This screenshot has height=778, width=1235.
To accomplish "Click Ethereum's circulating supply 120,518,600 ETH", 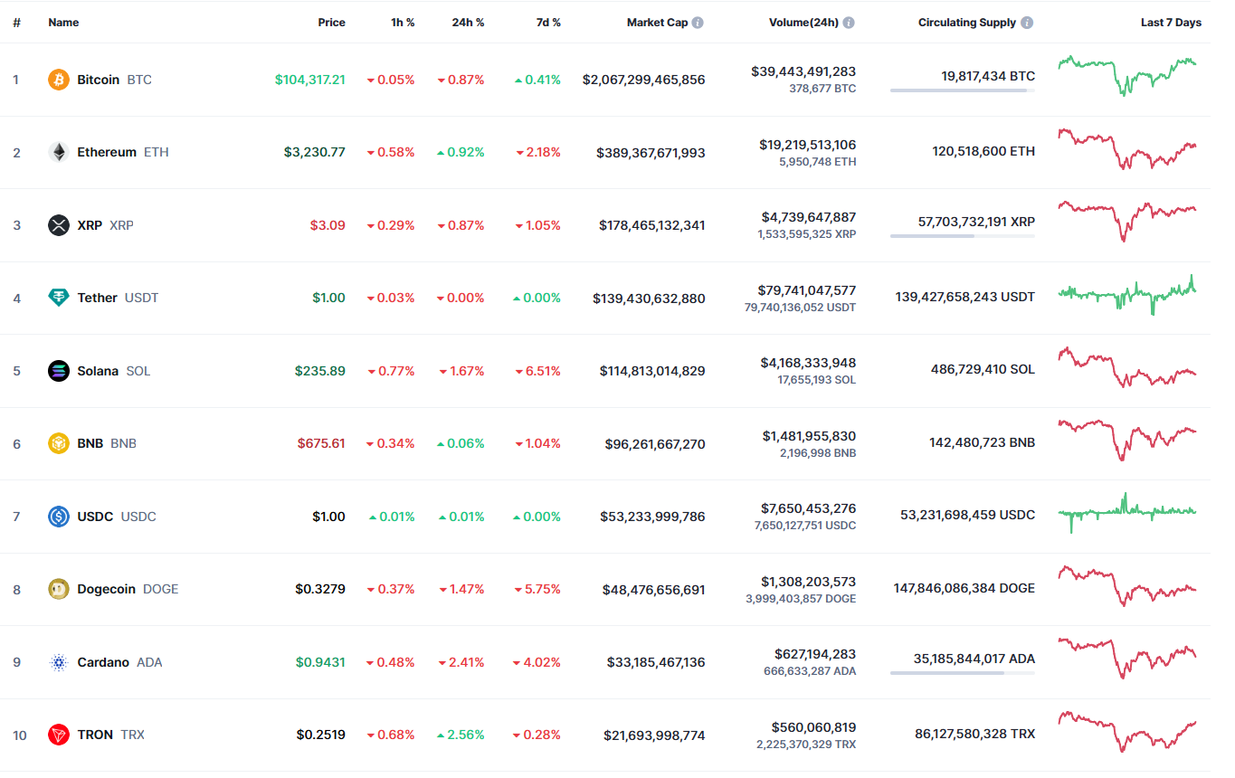I will (983, 151).
